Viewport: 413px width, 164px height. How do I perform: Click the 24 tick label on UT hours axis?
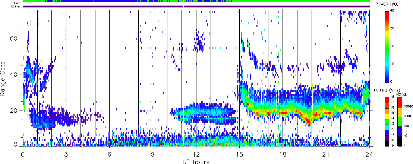pyautogui.click(x=369, y=154)
